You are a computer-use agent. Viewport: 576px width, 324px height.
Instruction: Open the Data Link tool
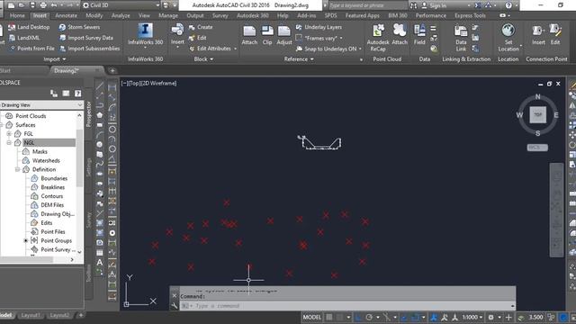click(x=461, y=38)
